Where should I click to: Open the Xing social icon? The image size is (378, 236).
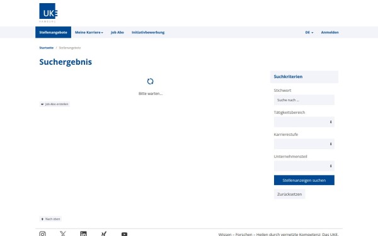104,234
